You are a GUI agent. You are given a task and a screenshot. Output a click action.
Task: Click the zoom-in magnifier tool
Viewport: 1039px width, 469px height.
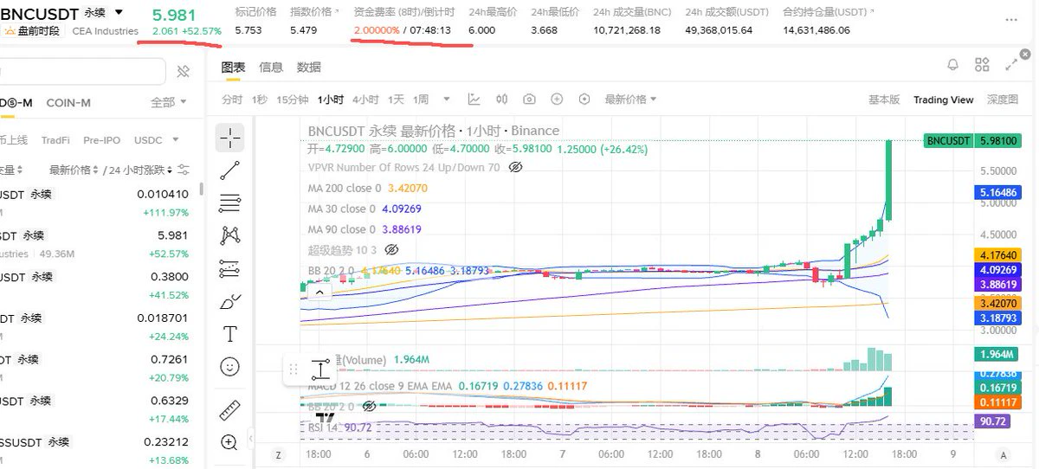coord(229,443)
